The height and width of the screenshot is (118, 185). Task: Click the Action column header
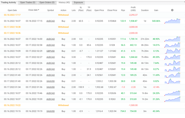[x=63, y=10]
